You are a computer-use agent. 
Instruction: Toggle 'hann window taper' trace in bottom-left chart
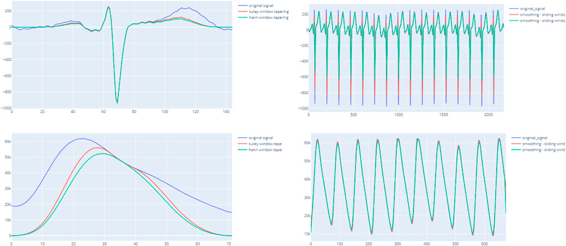click(x=260, y=150)
